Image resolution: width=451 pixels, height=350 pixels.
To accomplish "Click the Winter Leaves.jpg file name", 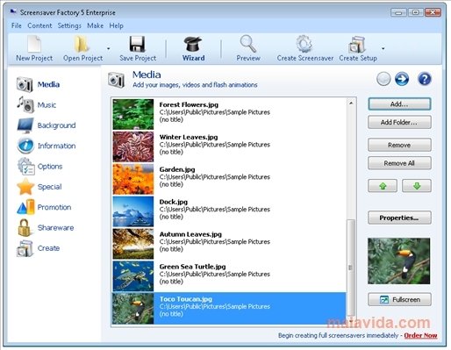I will pyautogui.click(x=189, y=137).
